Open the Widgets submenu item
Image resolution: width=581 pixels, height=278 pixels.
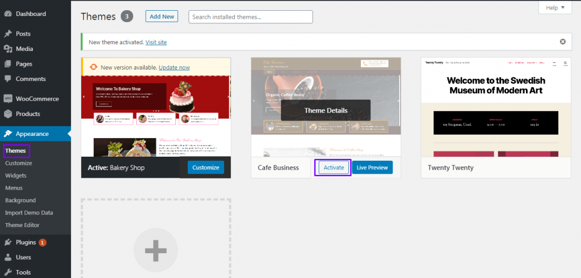tap(15, 176)
